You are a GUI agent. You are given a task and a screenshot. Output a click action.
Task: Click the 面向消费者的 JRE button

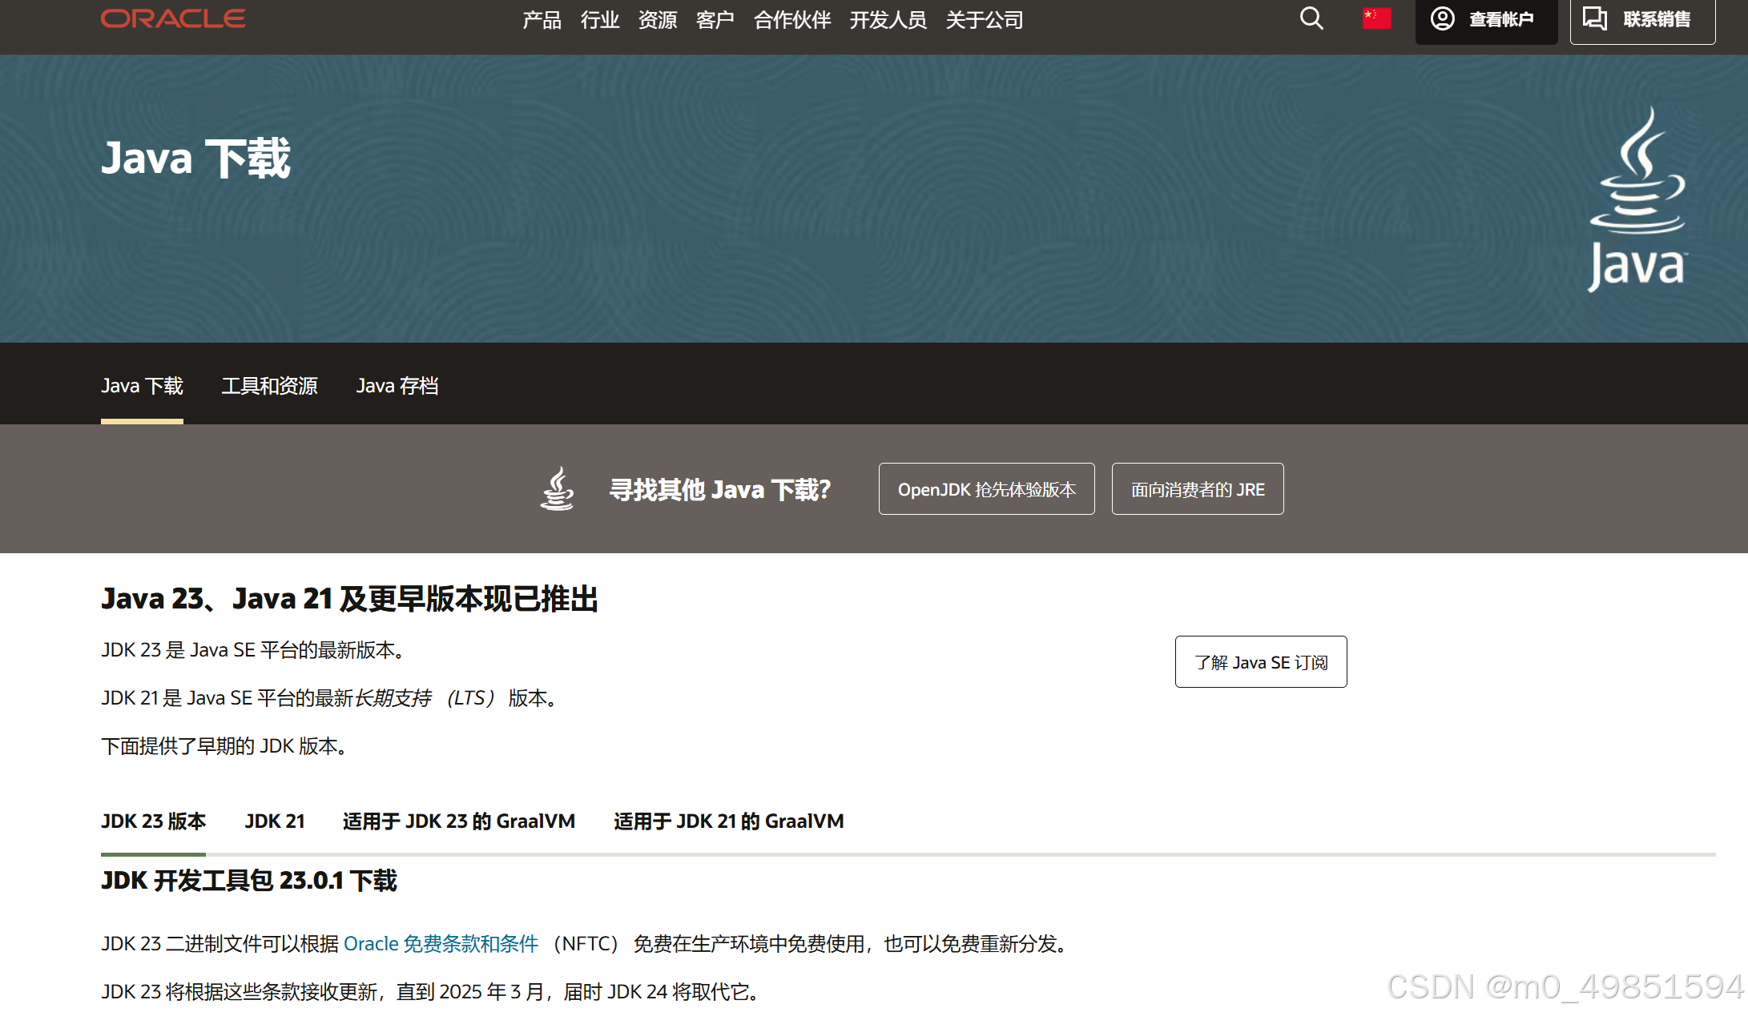[1198, 489]
